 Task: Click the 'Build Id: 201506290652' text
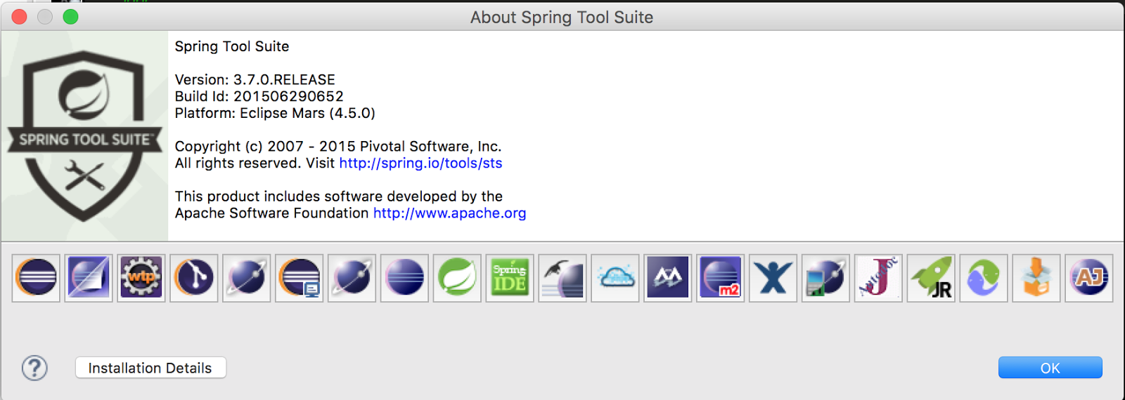[x=259, y=96]
